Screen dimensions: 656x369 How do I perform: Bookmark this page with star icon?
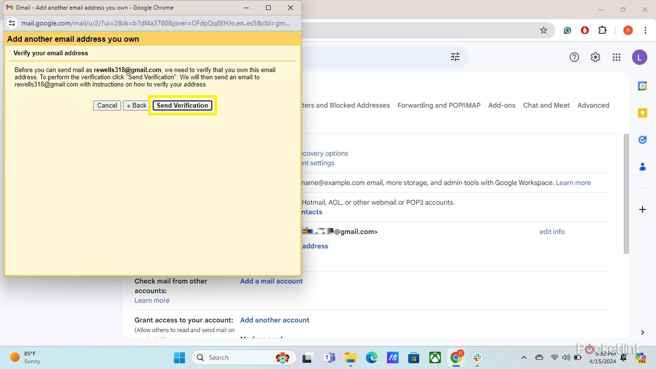click(x=544, y=30)
